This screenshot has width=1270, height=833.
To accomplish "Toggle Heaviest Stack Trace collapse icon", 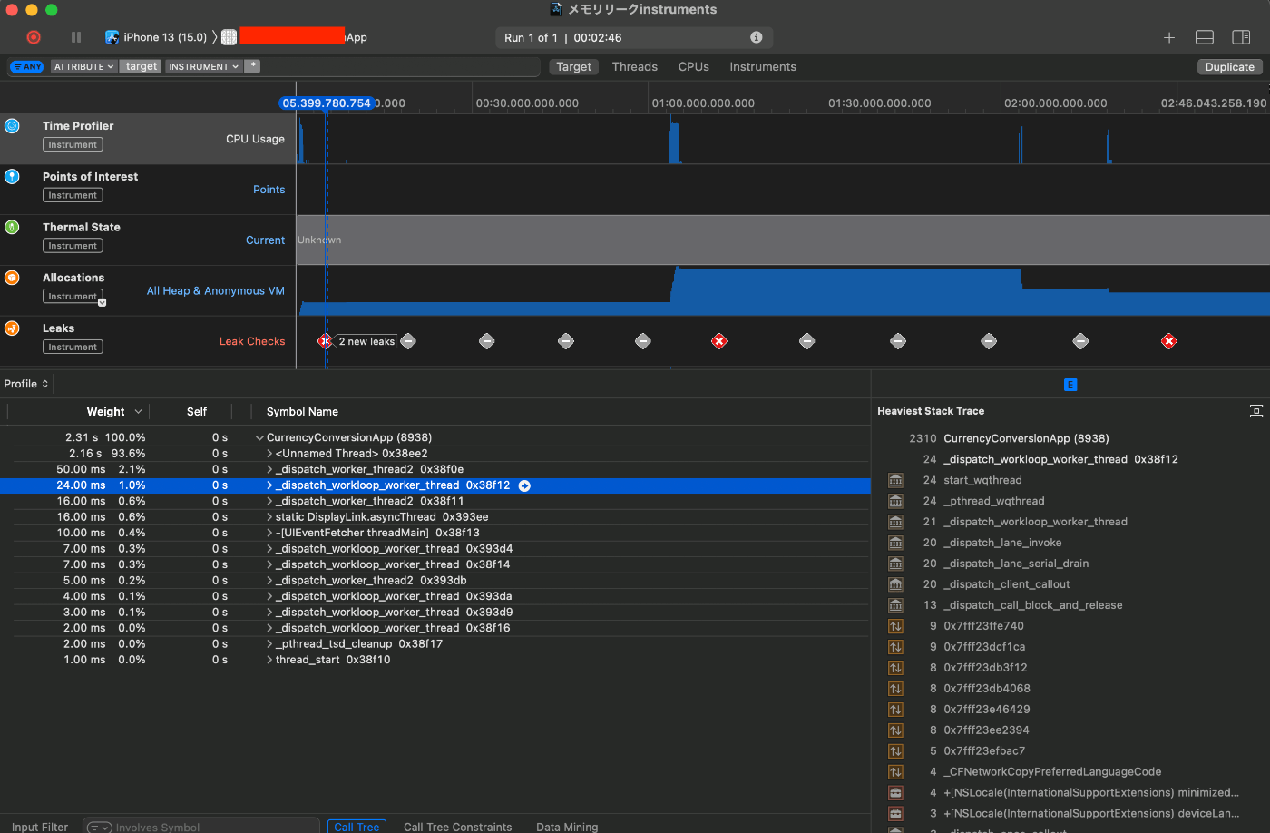I will [1256, 411].
